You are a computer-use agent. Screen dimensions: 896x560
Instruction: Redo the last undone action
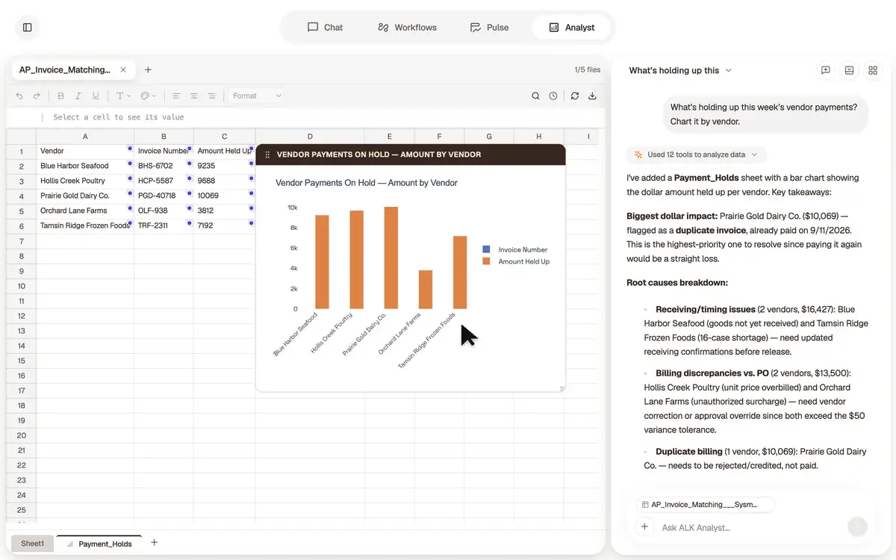pyautogui.click(x=37, y=96)
